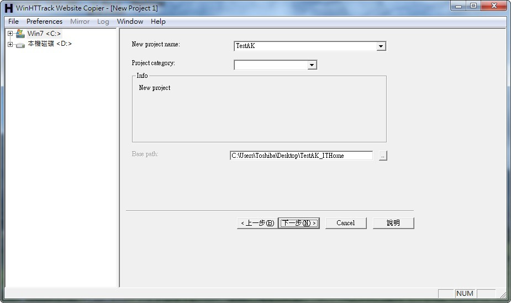
Task: Click the 'New project' info text
Action: click(x=155, y=88)
